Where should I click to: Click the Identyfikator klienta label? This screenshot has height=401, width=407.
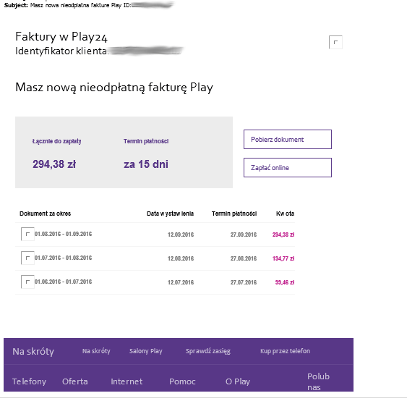tap(61, 51)
